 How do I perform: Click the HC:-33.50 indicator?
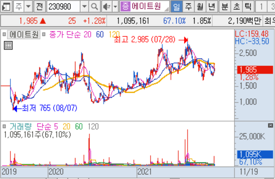click(252, 41)
